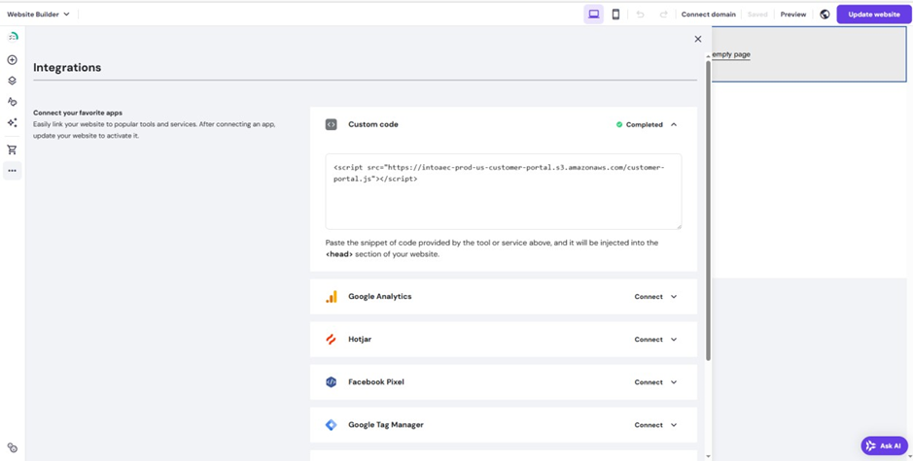Close the Integrations panel

pyautogui.click(x=697, y=39)
